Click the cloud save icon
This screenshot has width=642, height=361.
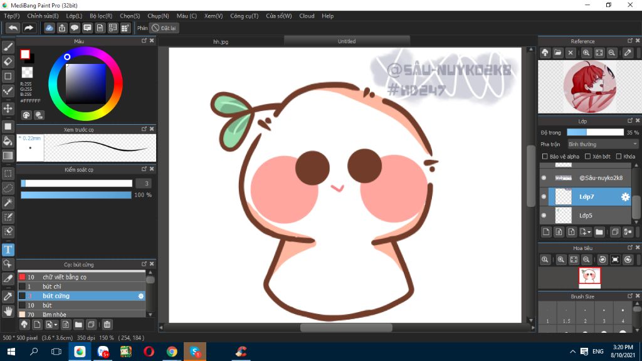point(49,28)
